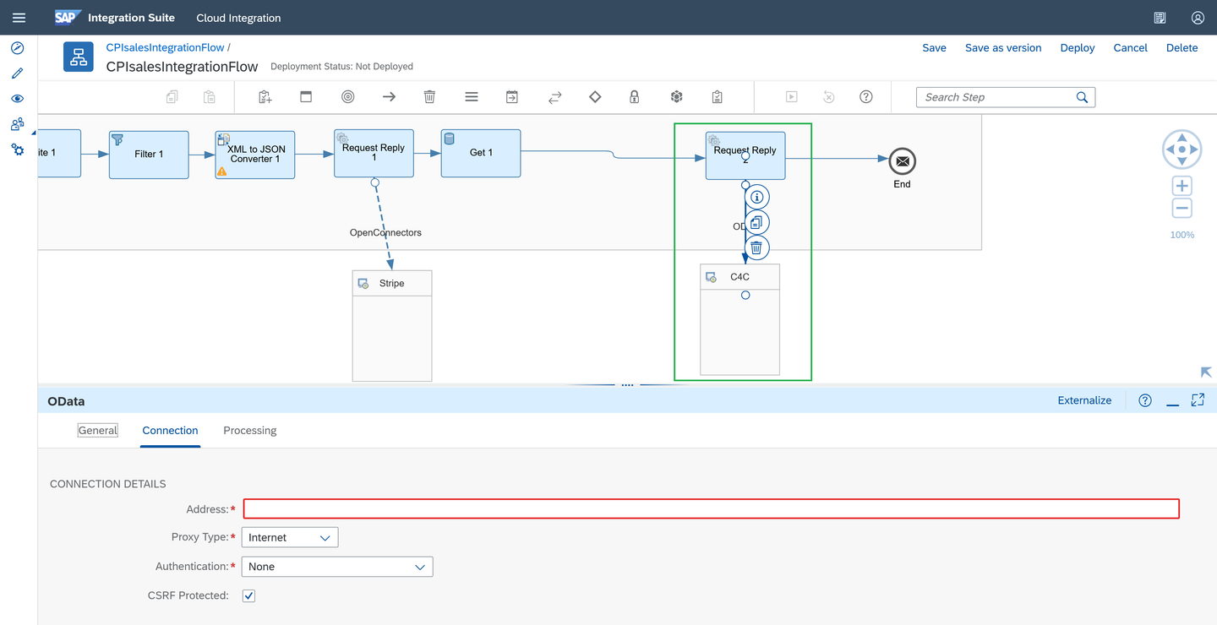Image resolution: width=1217 pixels, height=625 pixels.
Task: Click the integration flow artifact icon
Action: [x=79, y=57]
